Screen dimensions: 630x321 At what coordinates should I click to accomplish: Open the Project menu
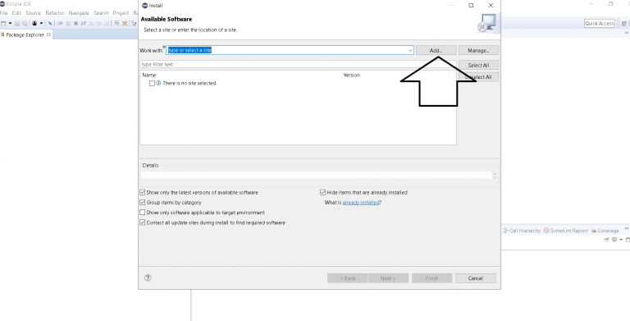(x=121, y=13)
